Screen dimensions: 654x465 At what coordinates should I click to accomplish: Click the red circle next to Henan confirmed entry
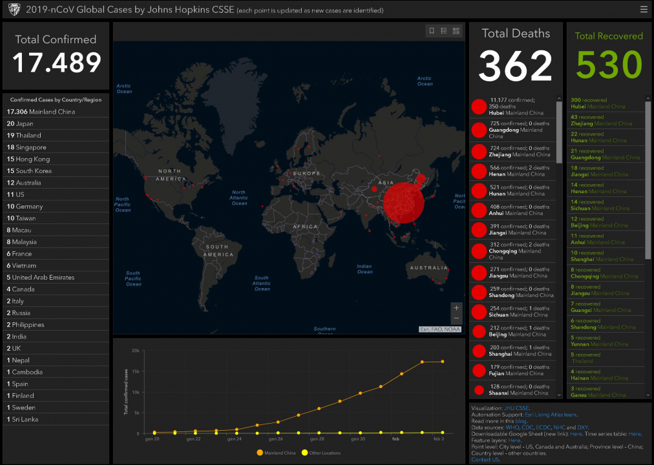(x=480, y=171)
